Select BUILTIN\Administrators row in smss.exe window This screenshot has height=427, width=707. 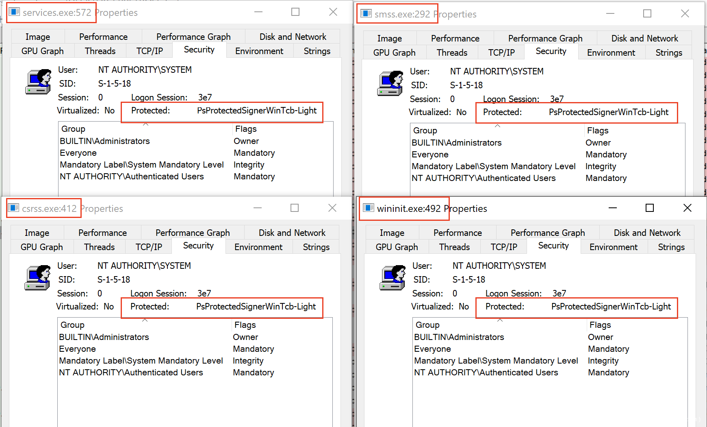[x=548, y=143]
